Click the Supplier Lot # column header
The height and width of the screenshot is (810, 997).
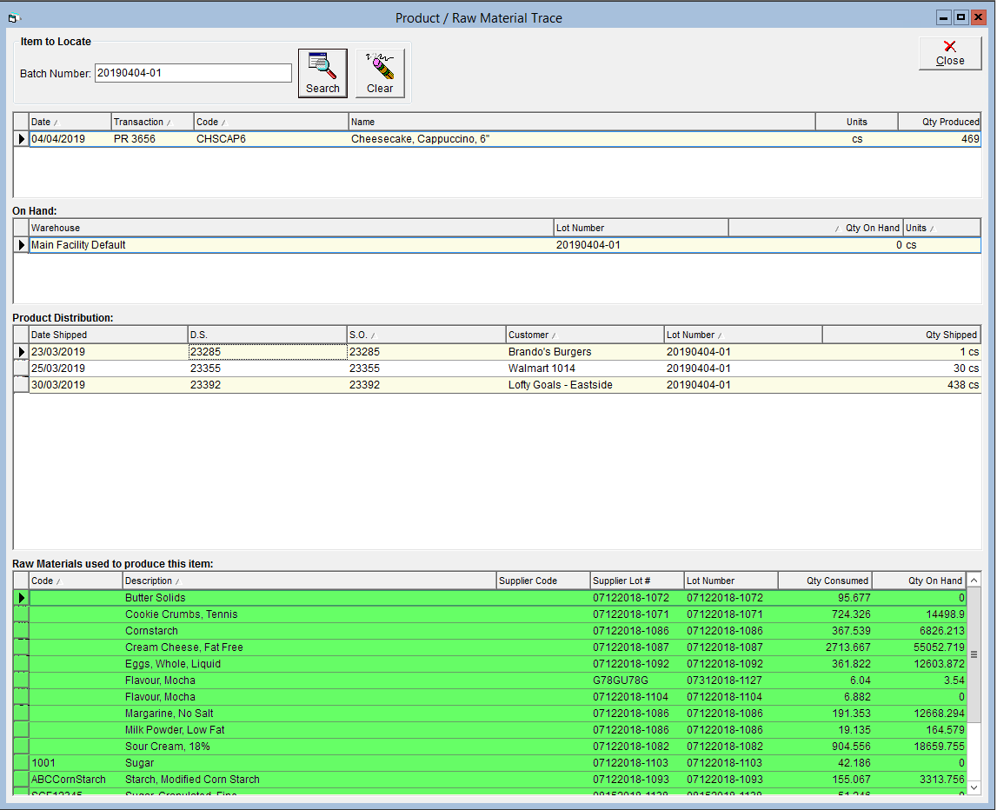point(637,581)
